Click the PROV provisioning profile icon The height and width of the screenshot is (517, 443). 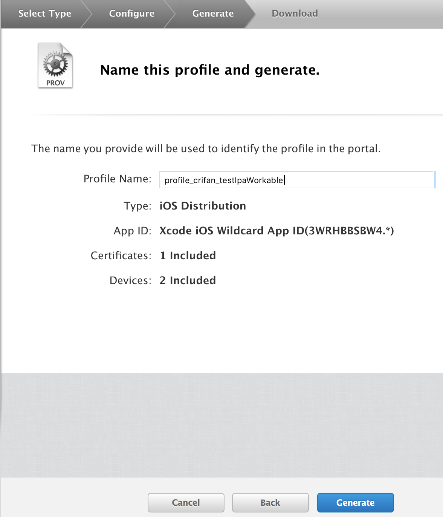pyautogui.click(x=55, y=66)
